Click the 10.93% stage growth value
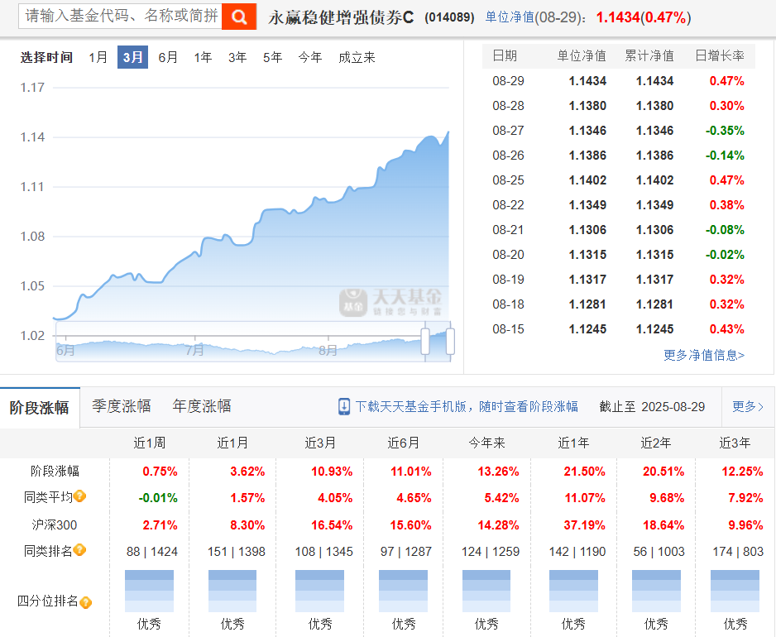Viewport: 776px width, 637px height. point(332,472)
